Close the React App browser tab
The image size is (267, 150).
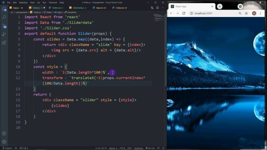(x=212, y=7)
